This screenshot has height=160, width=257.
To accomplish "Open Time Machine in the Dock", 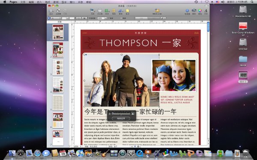I will 123,153.
